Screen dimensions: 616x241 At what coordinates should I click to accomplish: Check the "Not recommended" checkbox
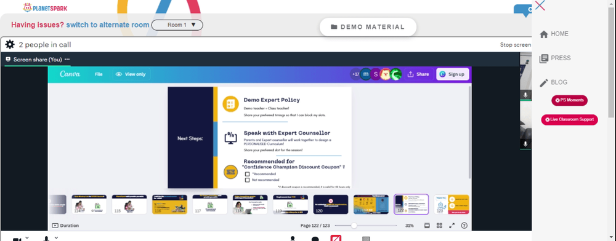tap(248, 180)
